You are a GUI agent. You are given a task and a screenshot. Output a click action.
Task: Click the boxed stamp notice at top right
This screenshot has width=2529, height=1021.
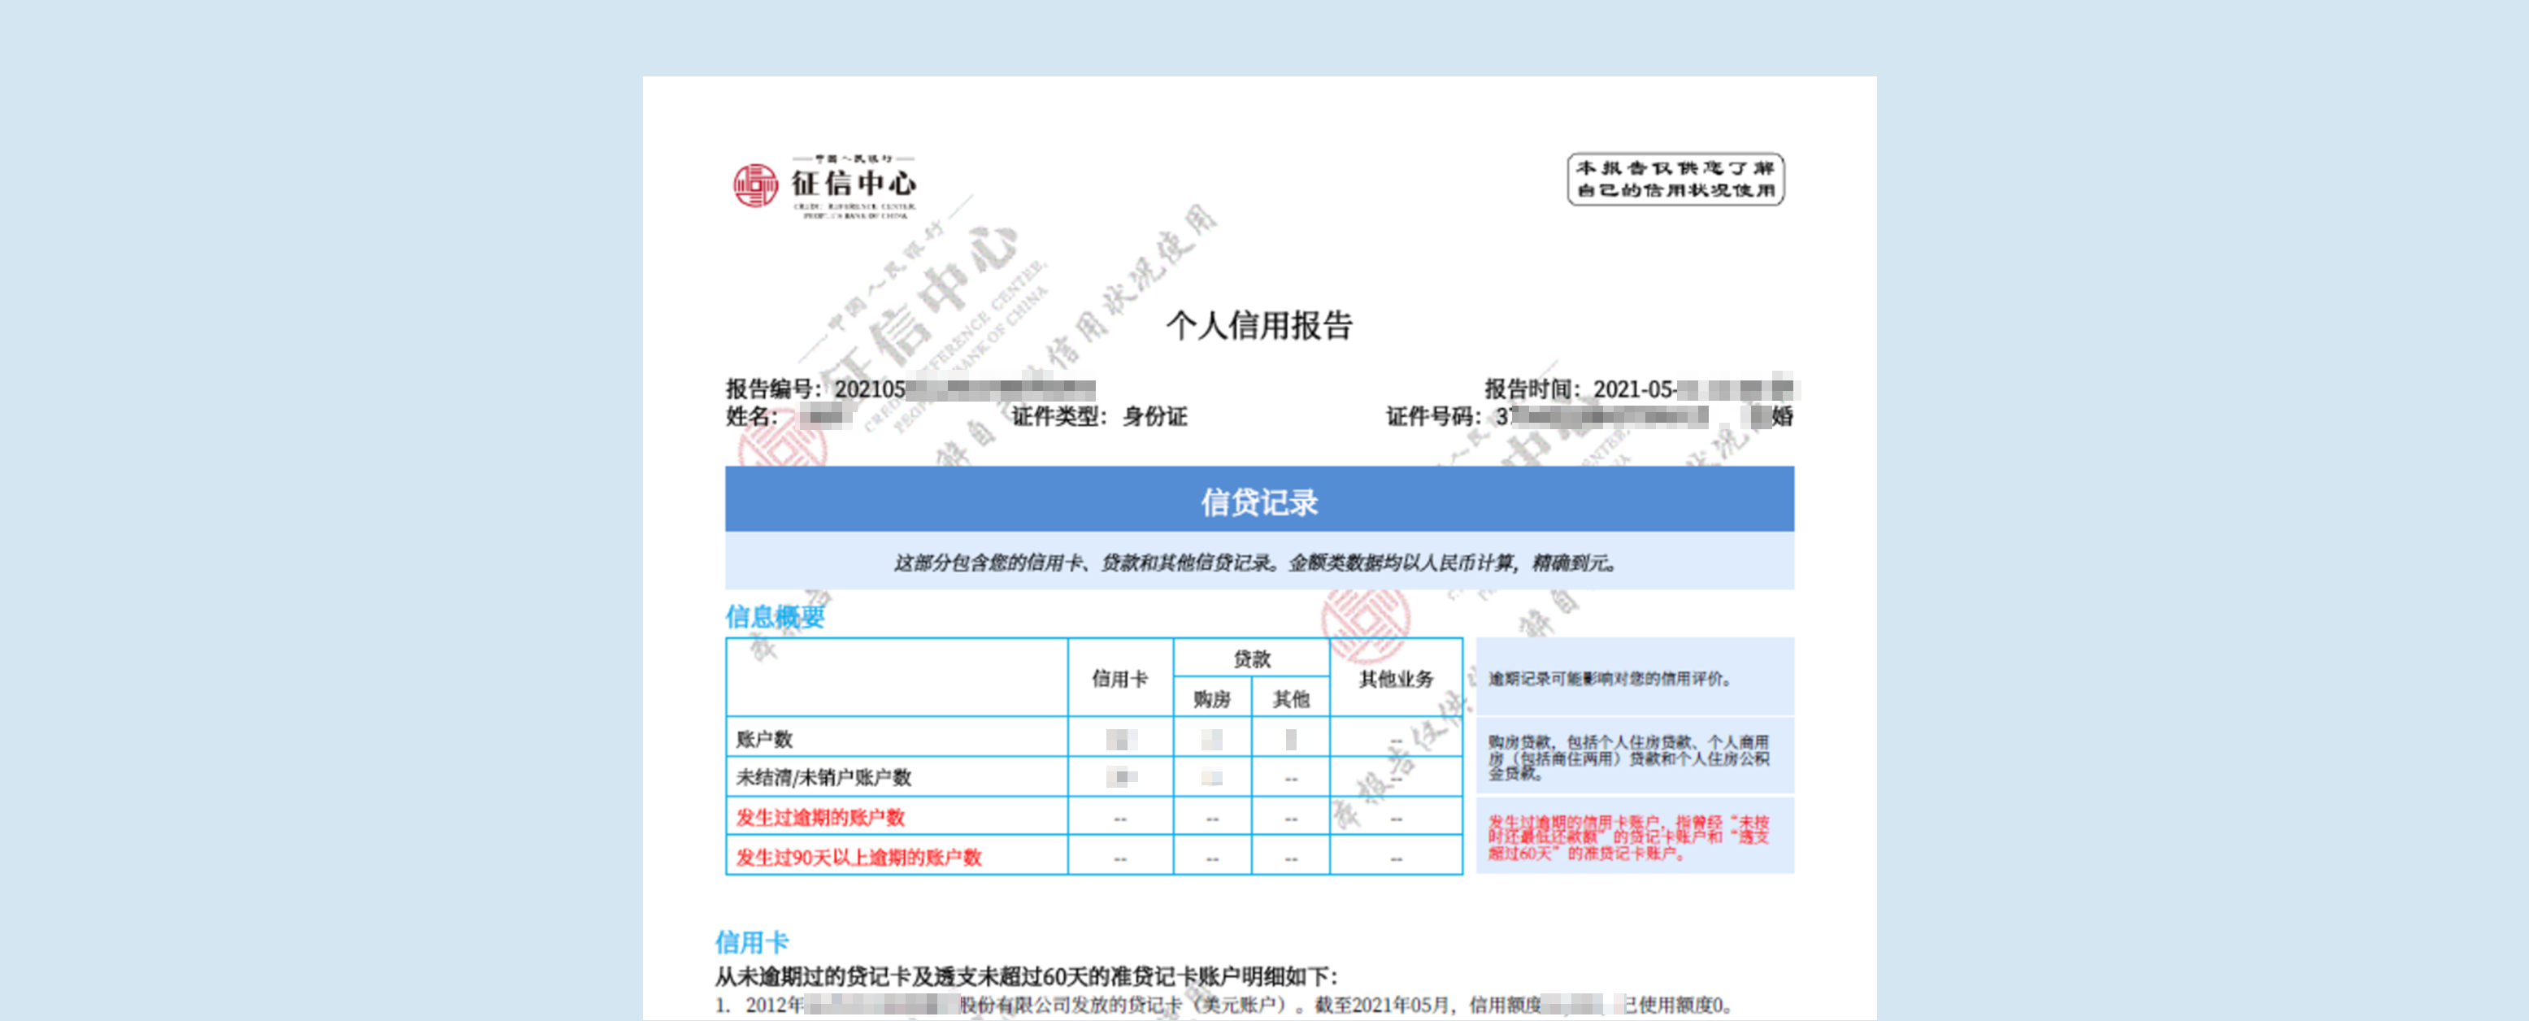pyautogui.click(x=1675, y=180)
